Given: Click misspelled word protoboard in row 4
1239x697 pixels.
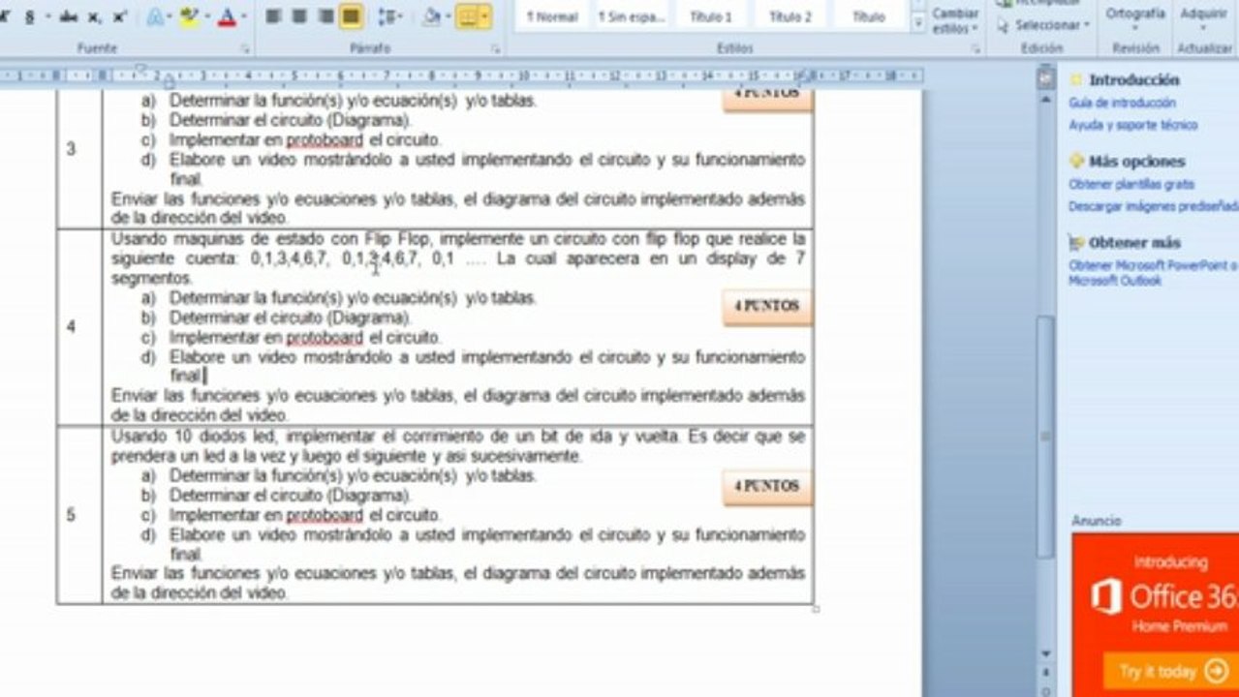Looking at the screenshot, I should [x=325, y=338].
